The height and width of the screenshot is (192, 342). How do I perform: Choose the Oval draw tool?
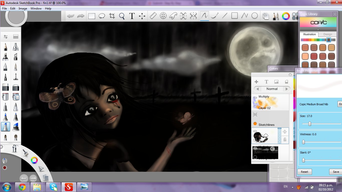tap(255, 16)
